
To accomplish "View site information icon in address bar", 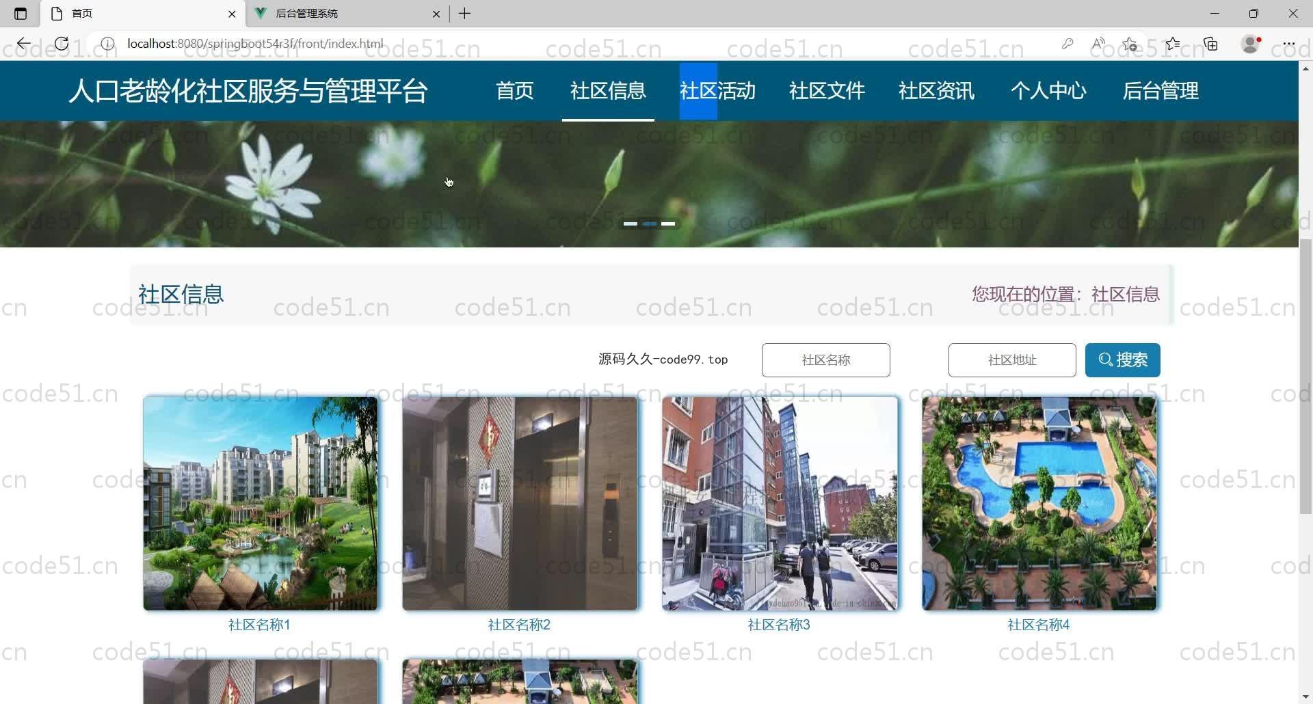I will point(107,44).
